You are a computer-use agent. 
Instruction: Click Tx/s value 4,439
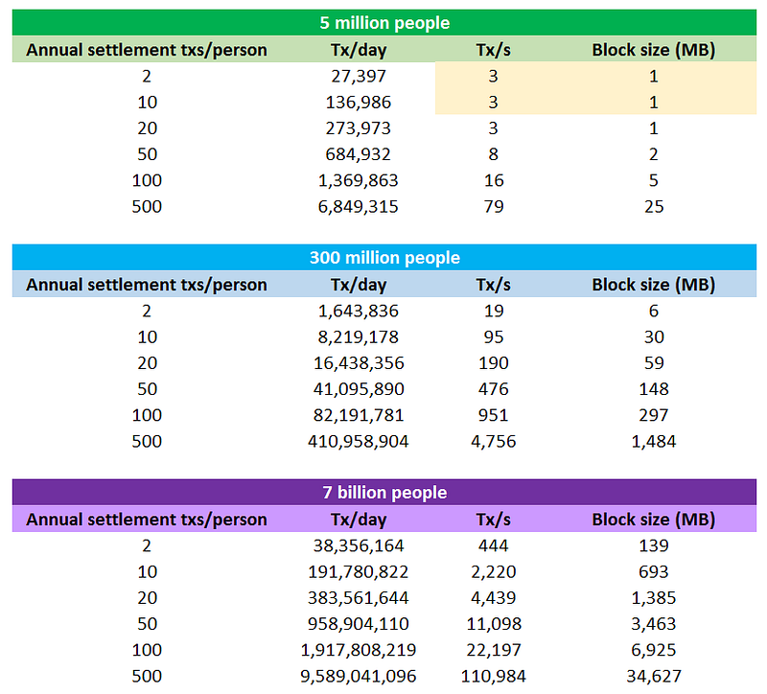point(493,597)
